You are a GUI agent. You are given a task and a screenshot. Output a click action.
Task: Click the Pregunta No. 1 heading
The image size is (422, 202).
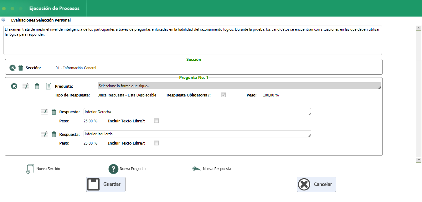(x=194, y=77)
